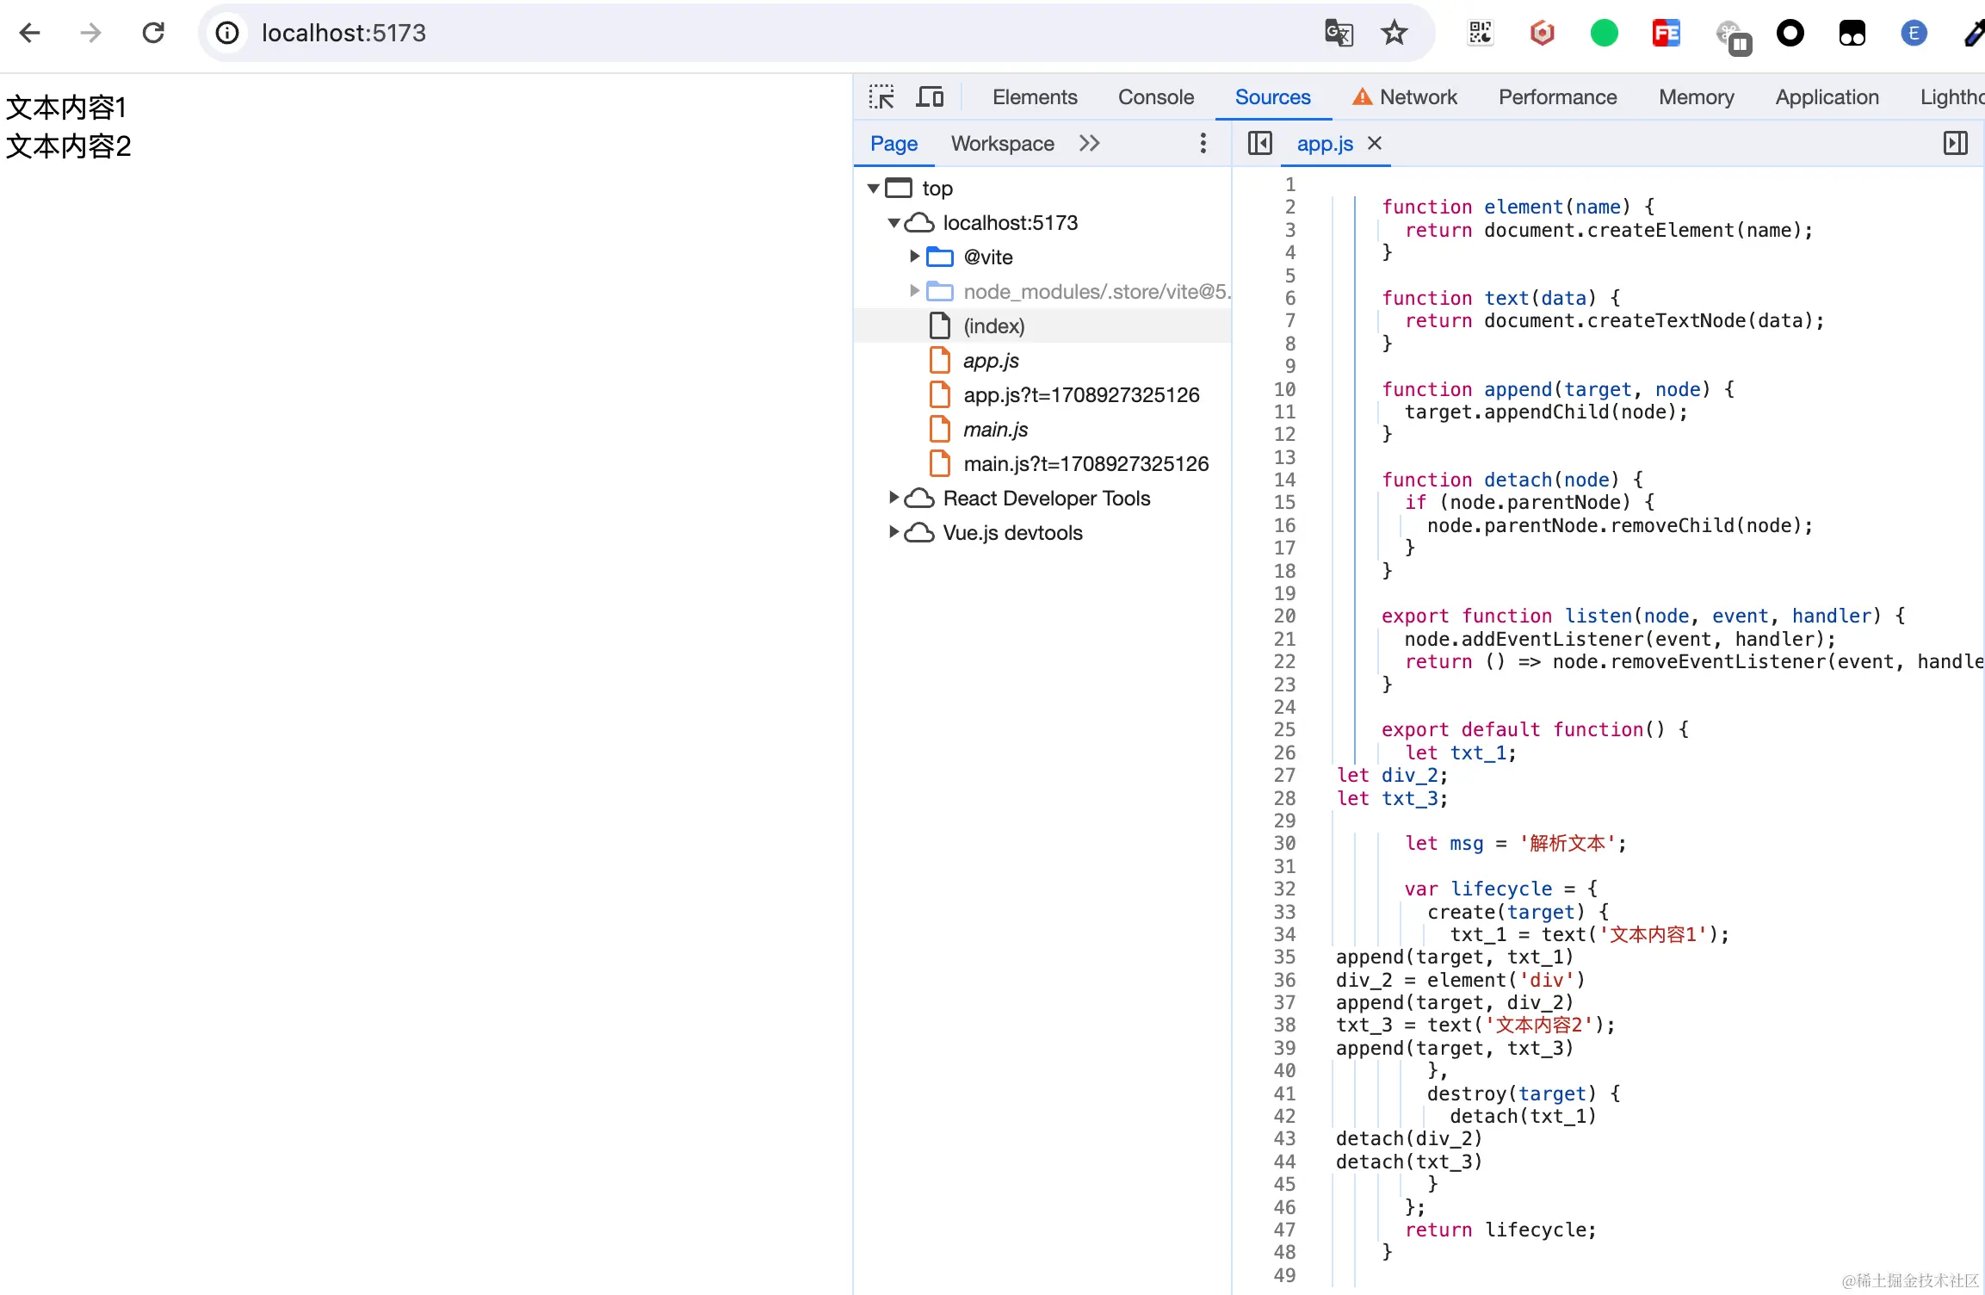Viewport: 1985px width, 1295px height.
Task: Switch to the Console tab
Action: click(x=1155, y=96)
